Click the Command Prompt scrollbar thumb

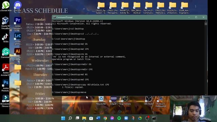click(206, 24)
